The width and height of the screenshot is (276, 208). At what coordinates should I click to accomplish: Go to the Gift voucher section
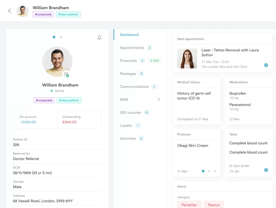130,112
